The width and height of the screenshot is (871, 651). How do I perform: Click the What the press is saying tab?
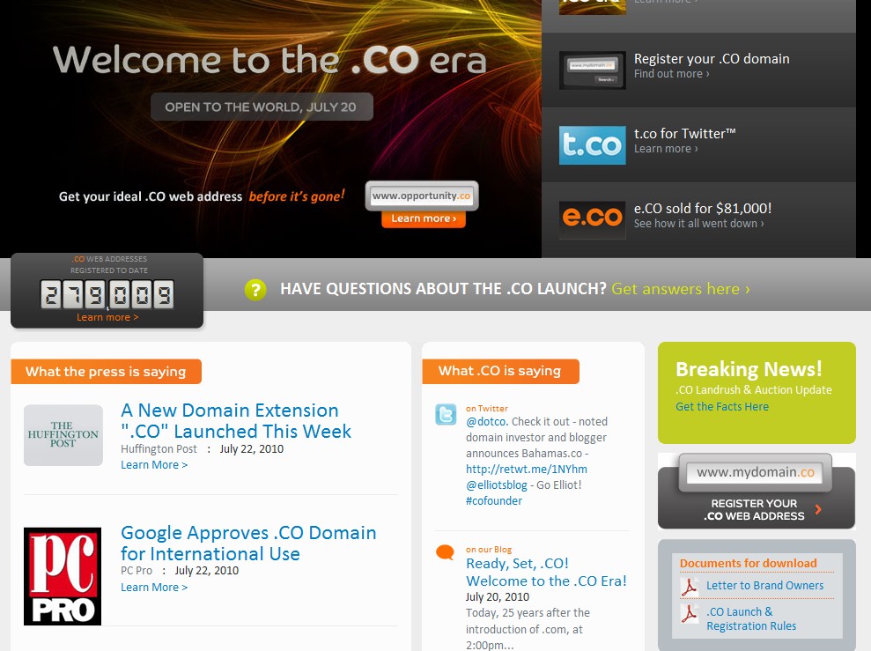coord(106,372)
